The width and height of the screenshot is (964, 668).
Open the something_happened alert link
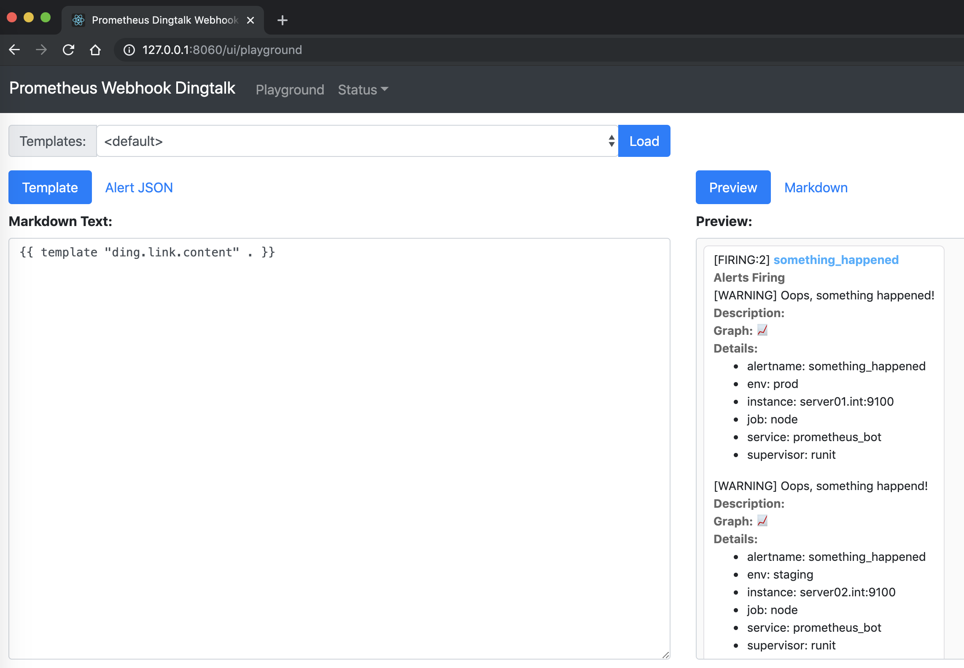(836, 259)
